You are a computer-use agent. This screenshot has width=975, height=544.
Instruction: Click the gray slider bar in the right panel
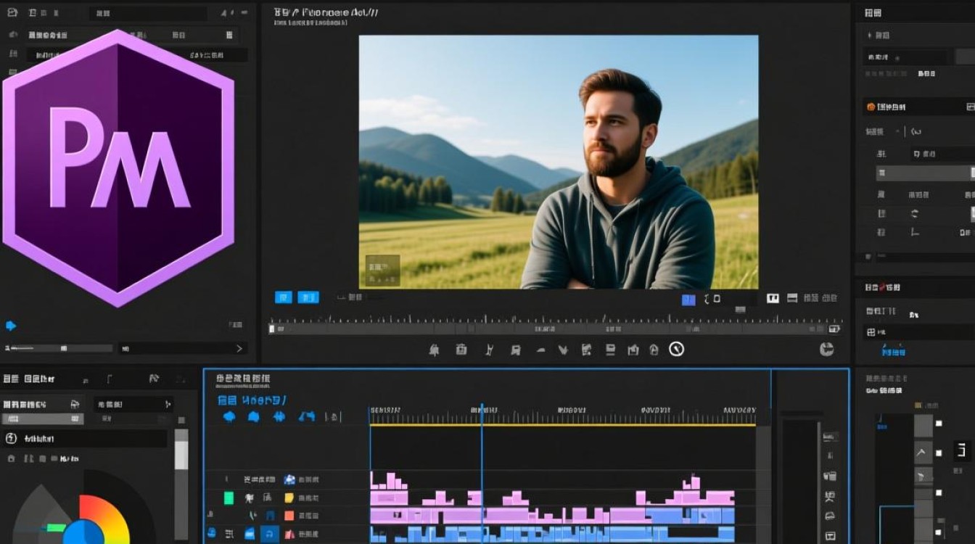925,173
